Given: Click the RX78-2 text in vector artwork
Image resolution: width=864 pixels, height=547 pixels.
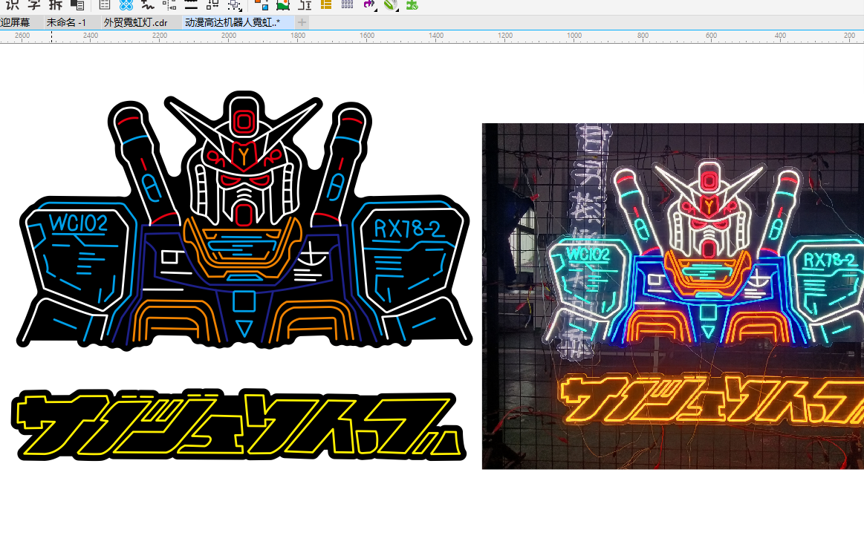Looking at the screenshot, I should click(x=409, y=229).
